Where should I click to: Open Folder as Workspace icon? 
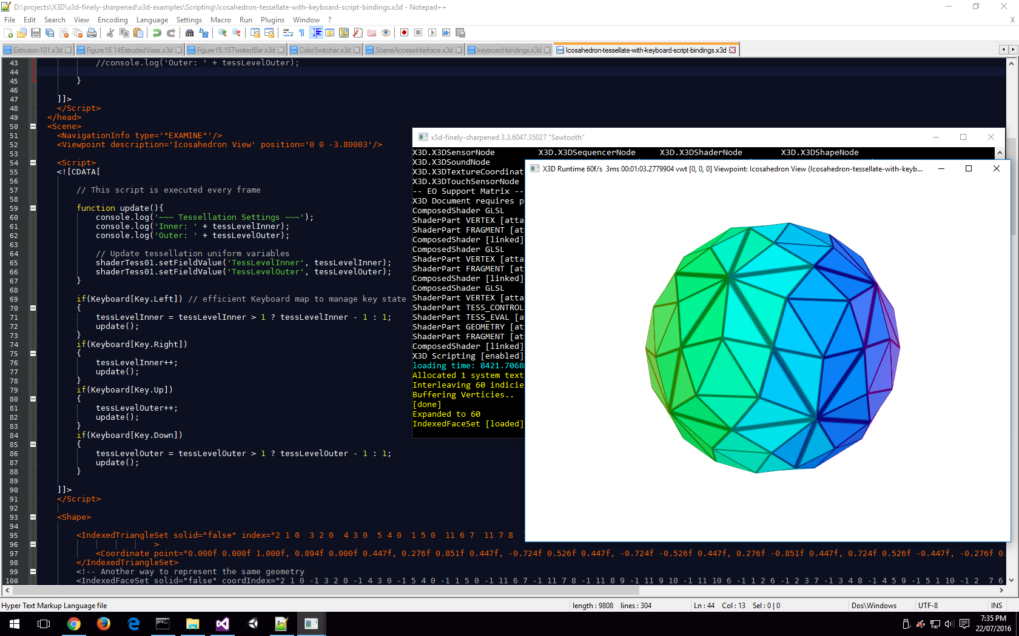372,33
